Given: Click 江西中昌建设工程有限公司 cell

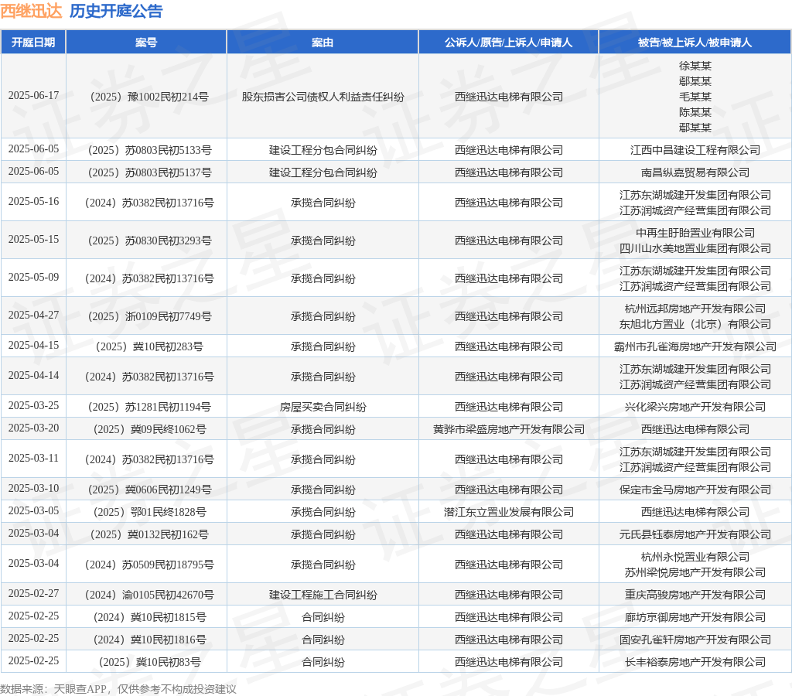Looking at the screenshot, I should pyautogui.click(x=695, y=150).
